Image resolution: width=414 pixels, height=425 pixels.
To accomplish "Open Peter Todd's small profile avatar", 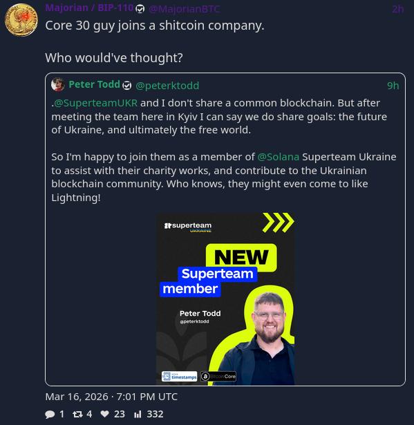I will 58,84.
